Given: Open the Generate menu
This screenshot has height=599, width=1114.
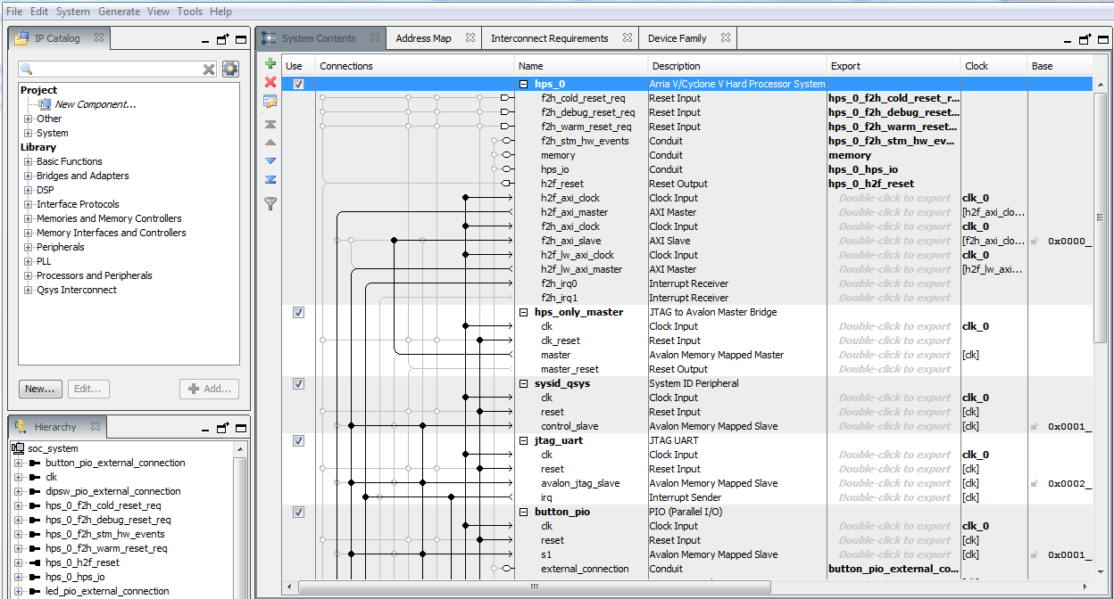Looking at the screenshot, I should tap(119, 12).
